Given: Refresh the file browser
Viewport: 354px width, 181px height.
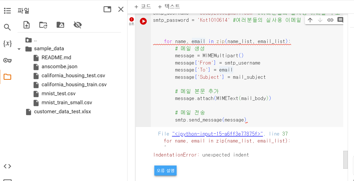Looking at the screenshot, I should [43, 25].
